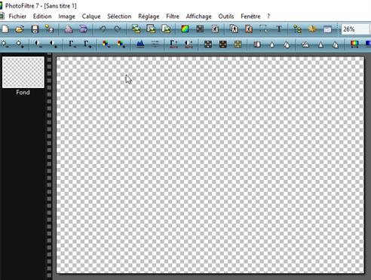This screenshot has width=371, height=280.
Task: Click the rainbow gradient icon
Action: [x=354, y=44]
